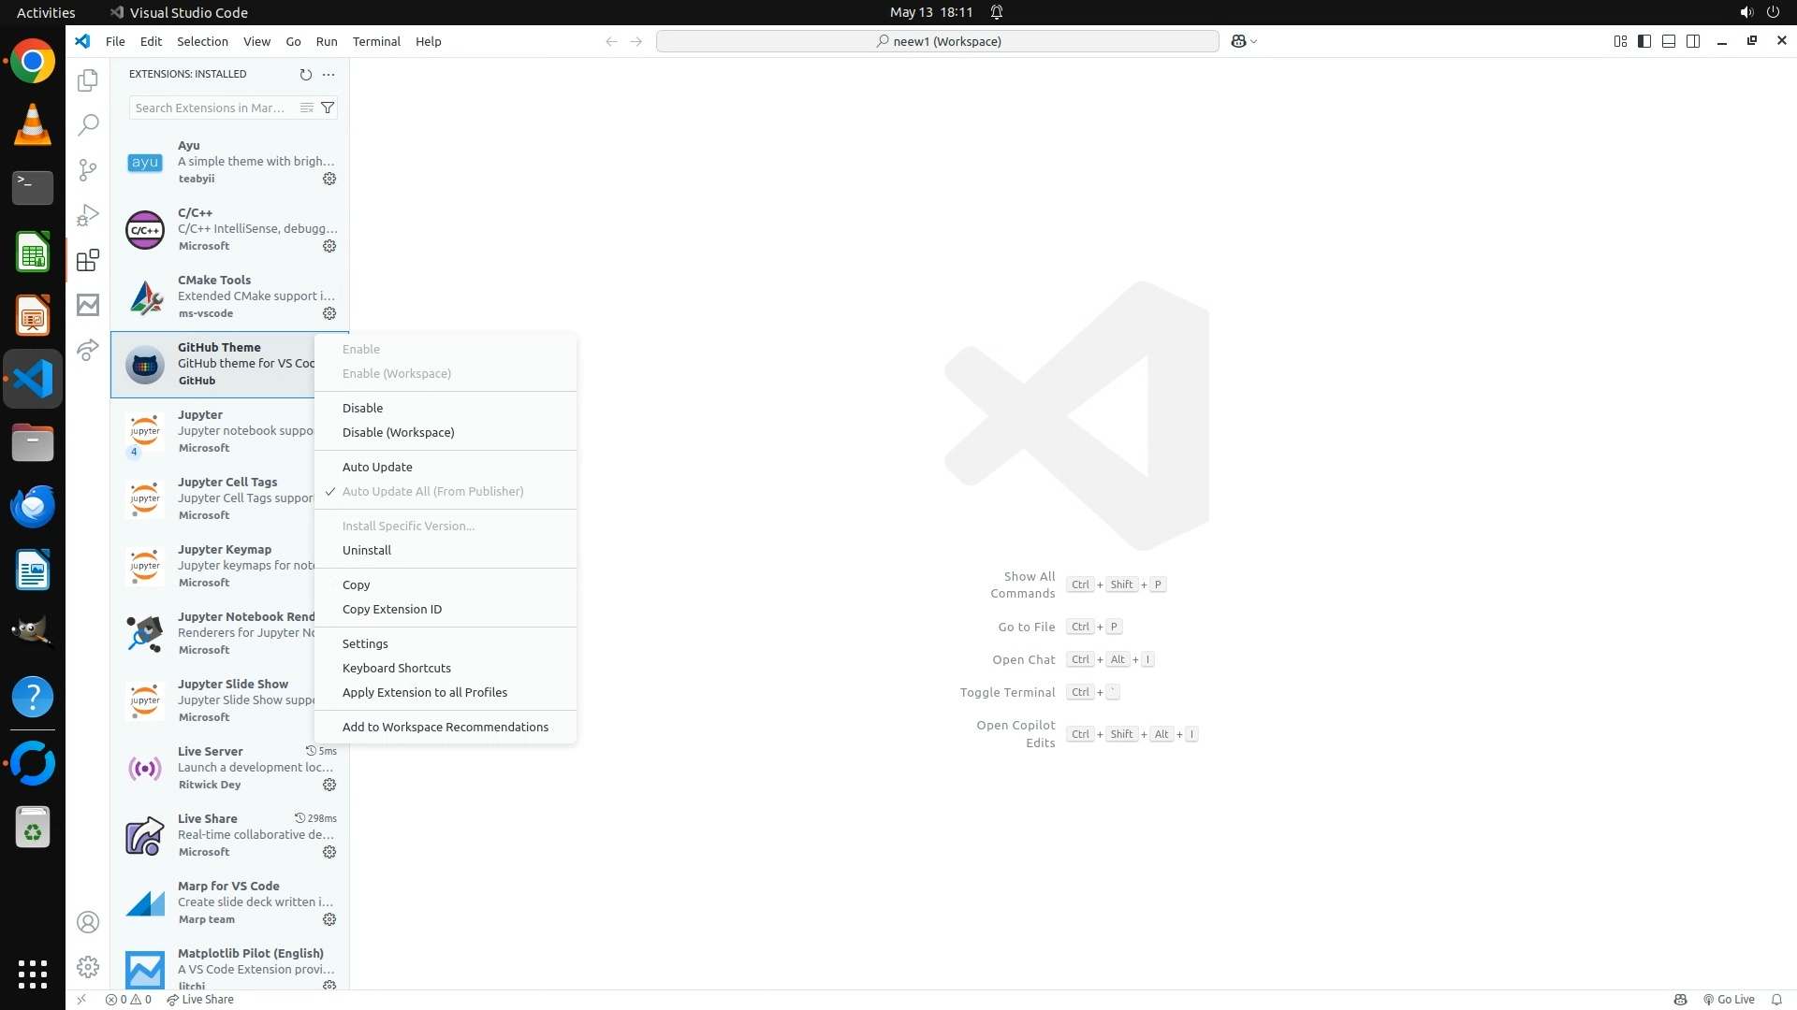Screen dimensions: 1797x1010
Task: Open manage gear for C/C++ extension
Action: 329,246
